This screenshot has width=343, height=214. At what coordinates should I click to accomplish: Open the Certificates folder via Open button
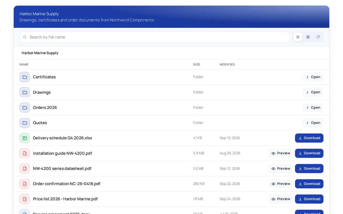(313, 77)
